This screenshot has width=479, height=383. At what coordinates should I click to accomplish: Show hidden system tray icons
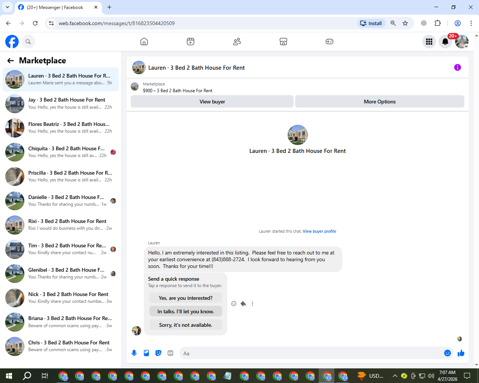coord(395,376)
